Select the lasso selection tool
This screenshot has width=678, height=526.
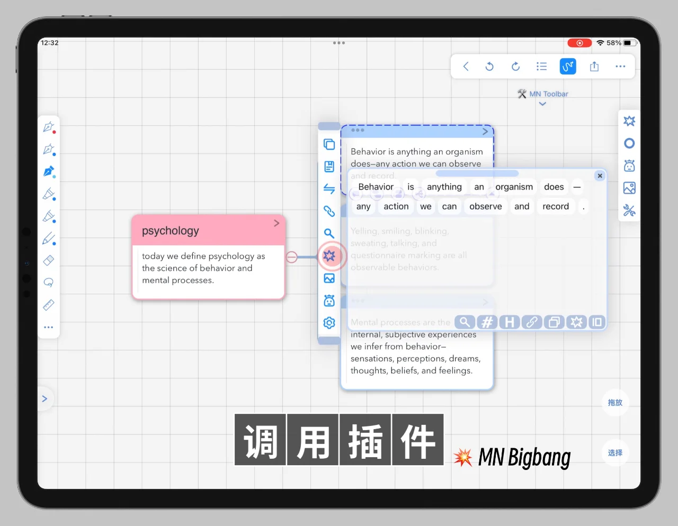(x=48, y=283)
